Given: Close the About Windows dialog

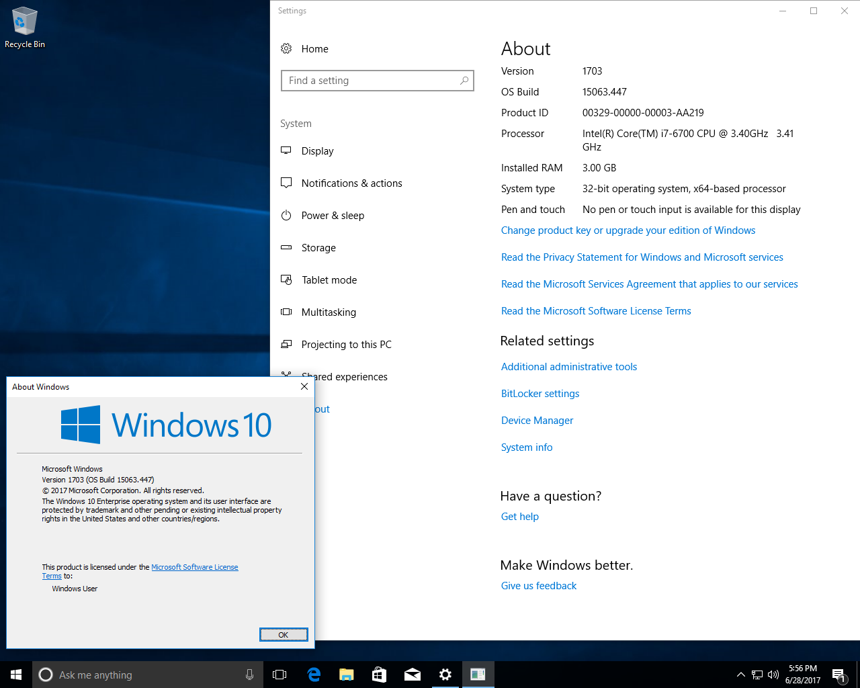Looking at the screenshot, I should tap(304, 386).
